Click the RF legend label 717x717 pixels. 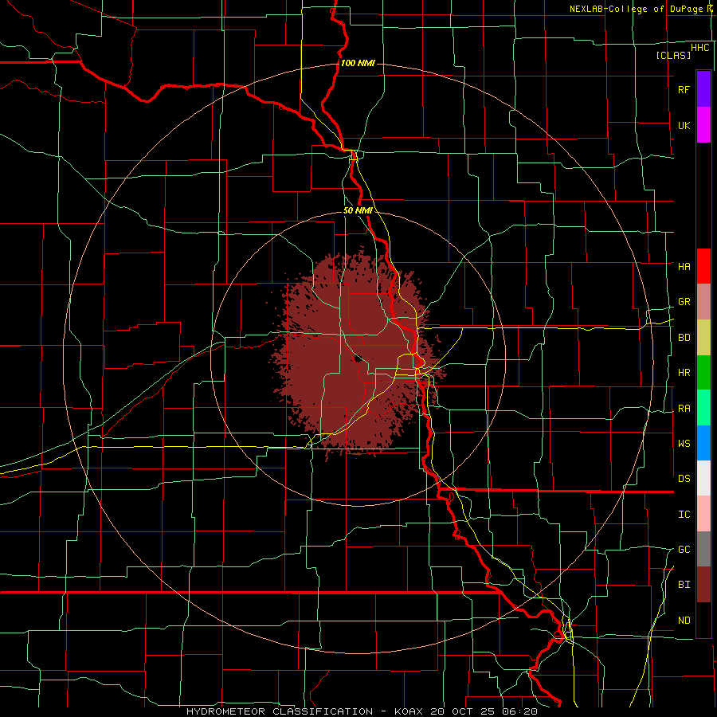click(684, 89)
